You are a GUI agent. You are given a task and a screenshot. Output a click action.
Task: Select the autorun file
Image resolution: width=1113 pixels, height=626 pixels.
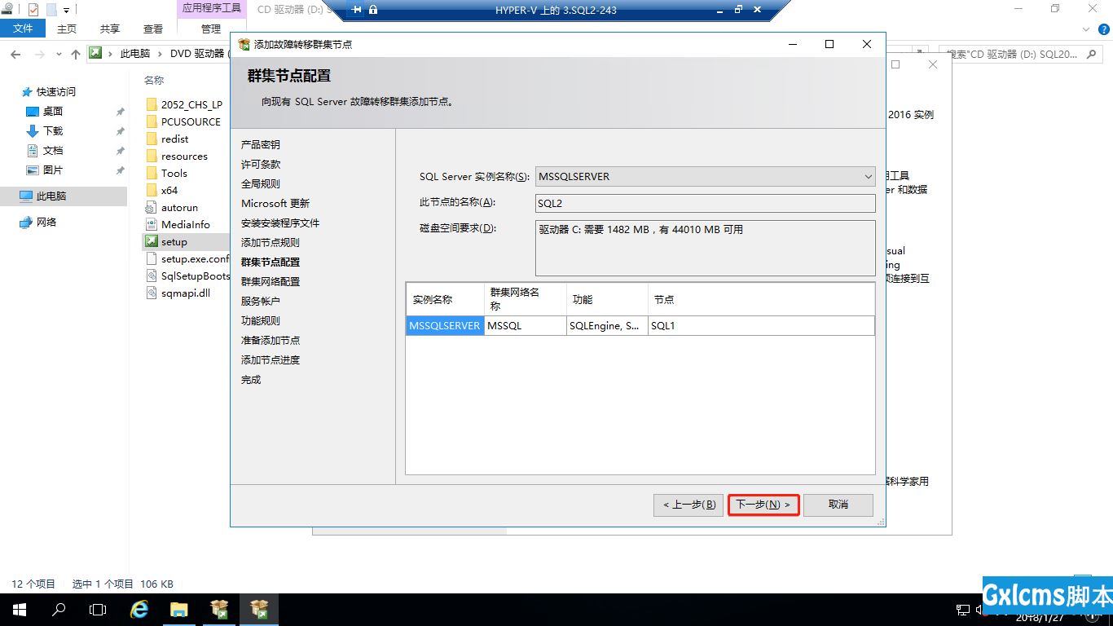(179, 207)
